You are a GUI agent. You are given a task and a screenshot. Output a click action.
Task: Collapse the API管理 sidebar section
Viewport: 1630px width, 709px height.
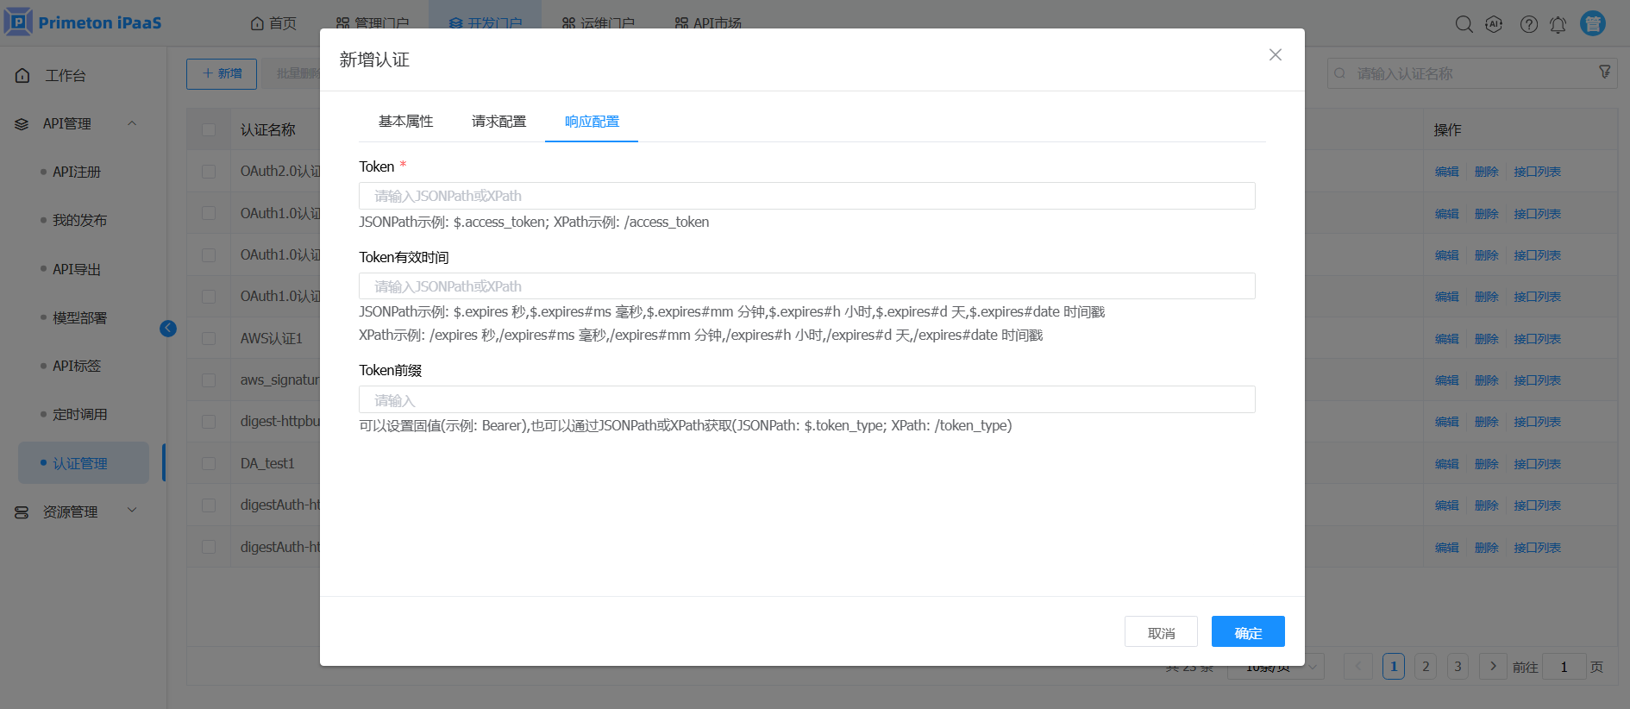[132, 123]
